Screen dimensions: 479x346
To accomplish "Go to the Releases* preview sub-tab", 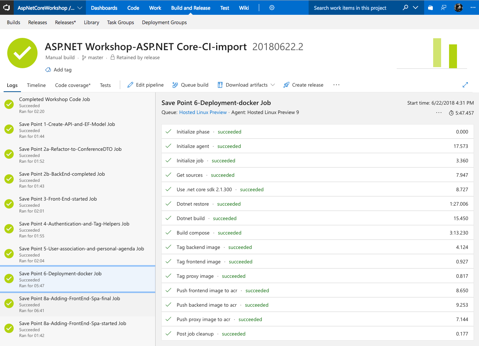I will point(65,22).
